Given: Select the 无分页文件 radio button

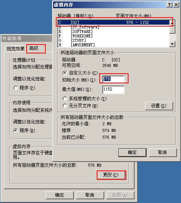Looking at the screenshot, I should coord(64,106).
